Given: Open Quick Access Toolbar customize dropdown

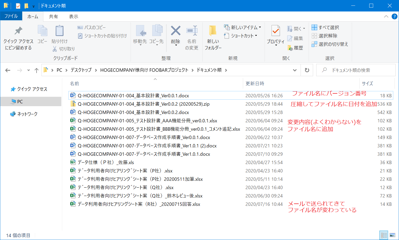Looking at the screenshot, I should tap(33, 6).
